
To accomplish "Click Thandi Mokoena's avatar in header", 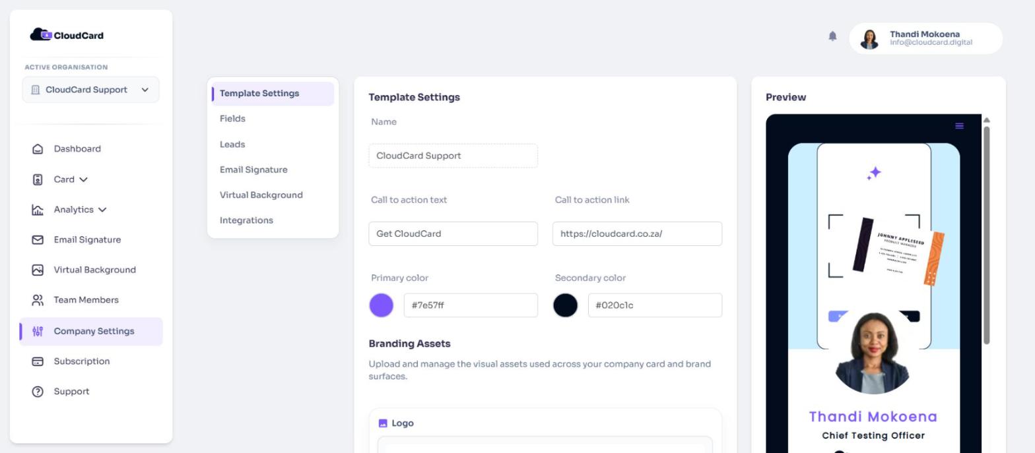I will [x=869, y=39].
